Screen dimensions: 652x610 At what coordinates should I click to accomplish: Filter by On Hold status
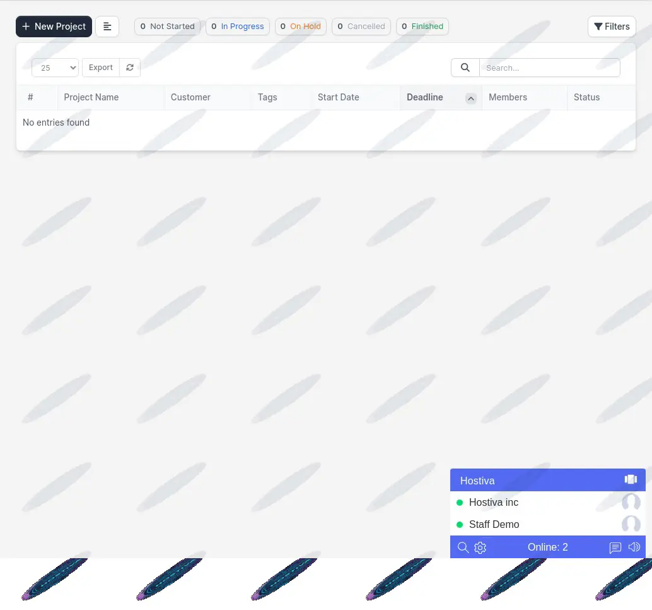[x=301, y=27]
